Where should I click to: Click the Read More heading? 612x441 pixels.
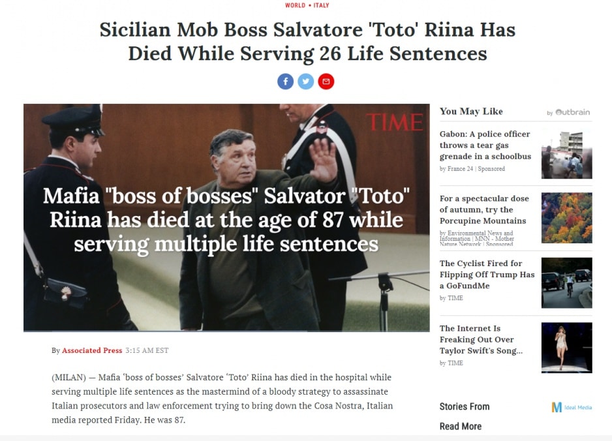(461, 426)
